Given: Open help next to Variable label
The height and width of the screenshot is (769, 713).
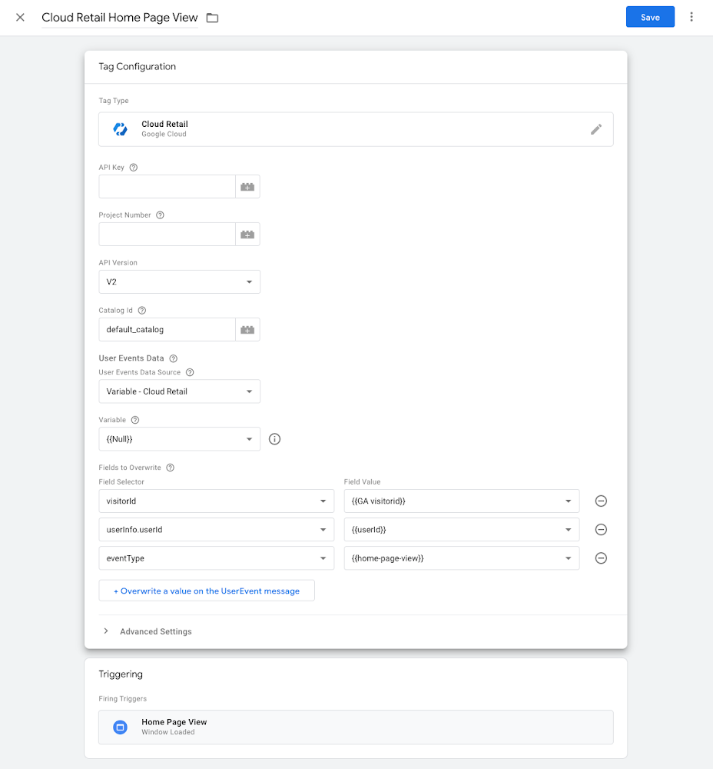Looking at the screenshot, I should 135,420.
